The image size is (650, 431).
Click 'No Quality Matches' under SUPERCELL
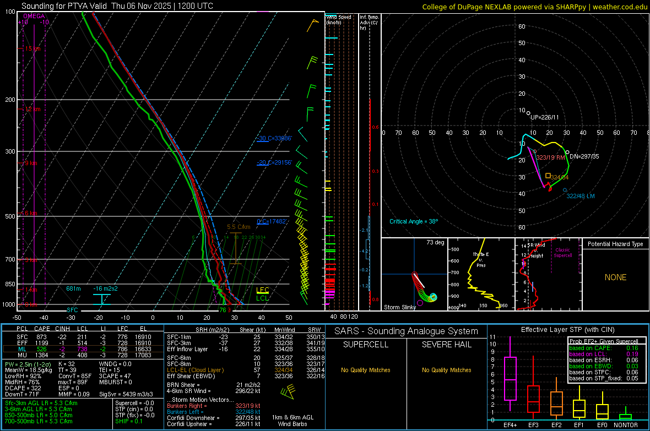366,370
